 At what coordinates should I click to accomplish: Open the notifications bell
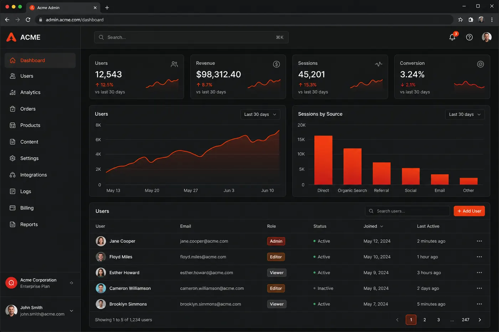pos(452,37)
